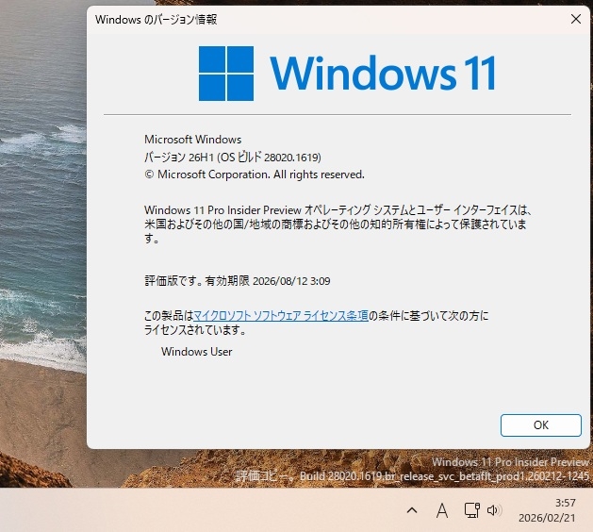Click the expiry date 2026/08/12 3:09 text
This screenshot has height=532, width=593.
[291, 281]
